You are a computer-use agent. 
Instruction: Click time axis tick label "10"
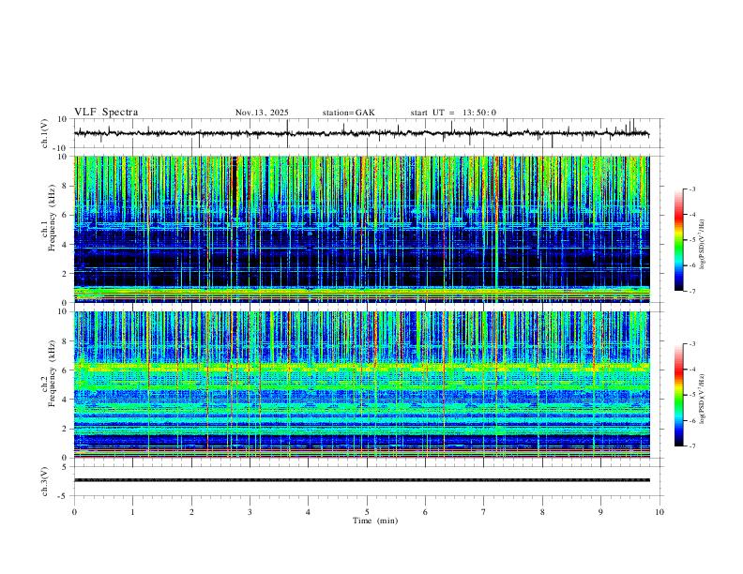click(660, 512)
